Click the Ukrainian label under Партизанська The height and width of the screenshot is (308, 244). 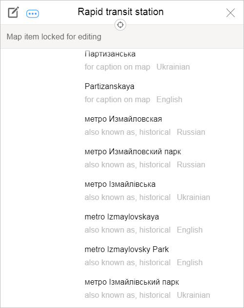[173, 67]
